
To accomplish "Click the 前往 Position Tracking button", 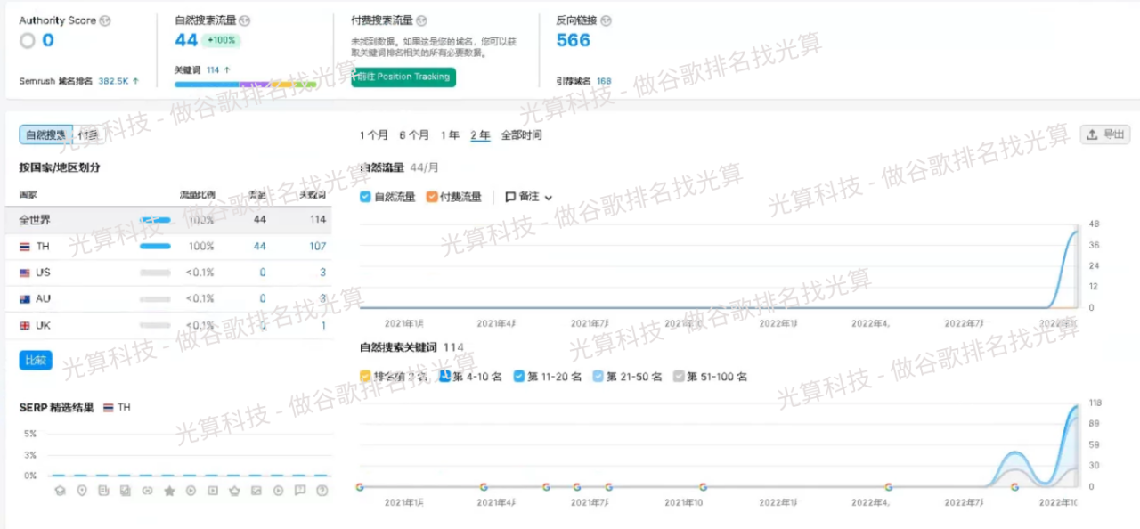I will click(403, 77).
